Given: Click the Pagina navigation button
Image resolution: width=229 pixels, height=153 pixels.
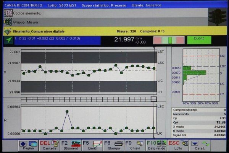Looking at the screenshot, I should coord(29,145).
